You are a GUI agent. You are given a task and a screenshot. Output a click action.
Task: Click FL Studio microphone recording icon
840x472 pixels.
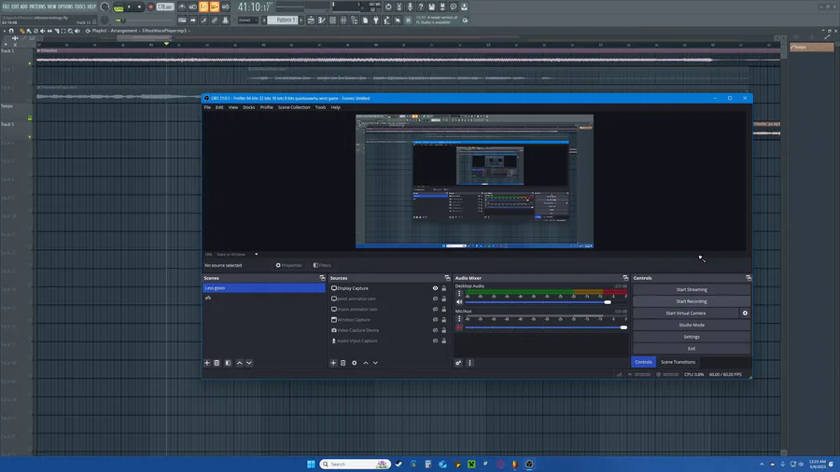point(410,7)
